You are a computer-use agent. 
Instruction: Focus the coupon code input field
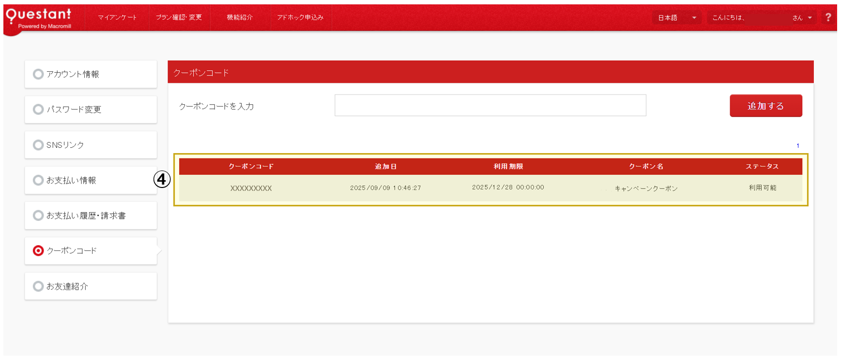490,106
